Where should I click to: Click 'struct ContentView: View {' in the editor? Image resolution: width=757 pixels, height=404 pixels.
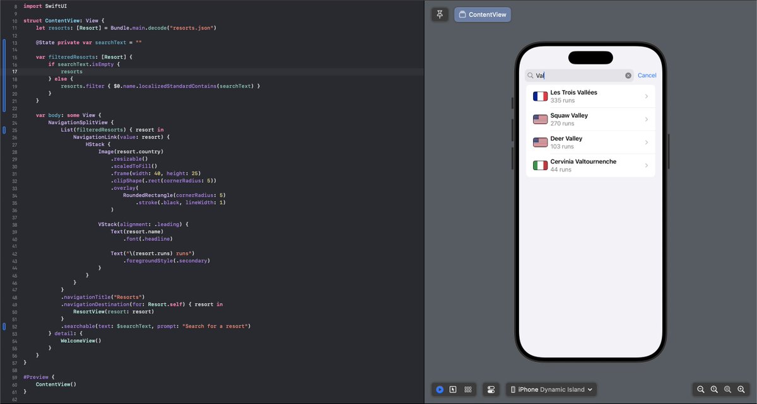tap(64, 21)
